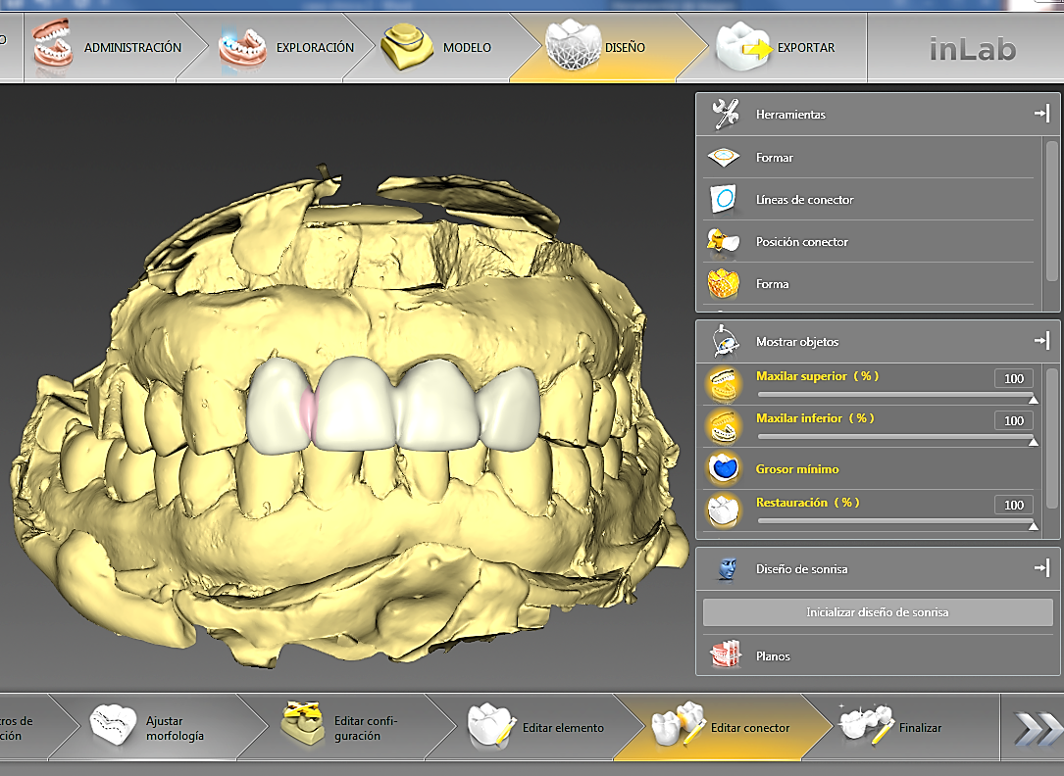Click the Editar configuración step icon
The image size is (1064, 776).
[x=303, y=723]
